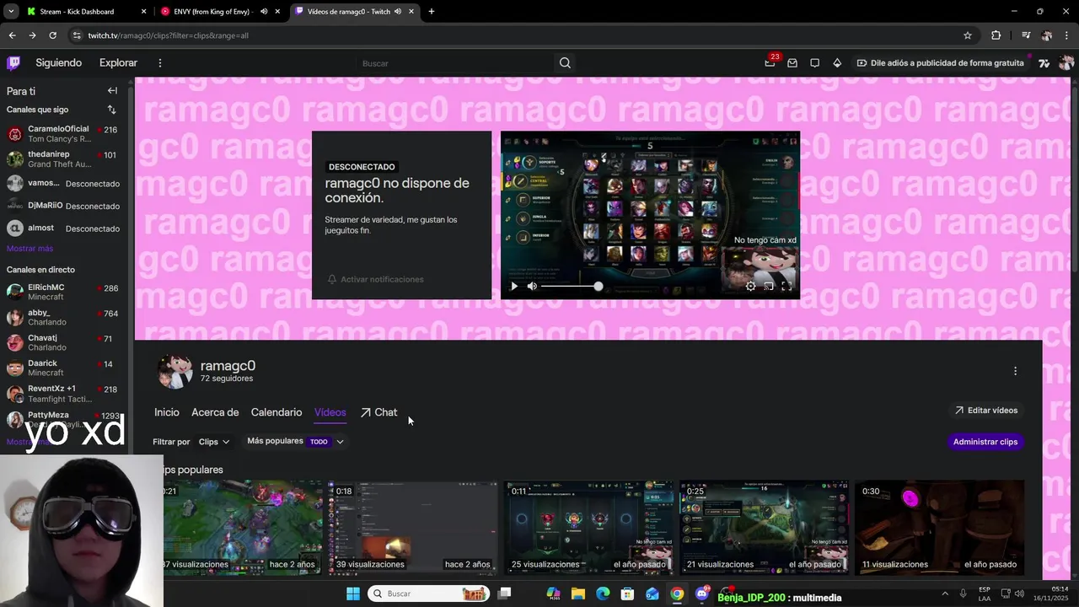The width and height of the screenshot is (1079, 607).
Task: Open video player settings gear
Action: coord(750,286)
